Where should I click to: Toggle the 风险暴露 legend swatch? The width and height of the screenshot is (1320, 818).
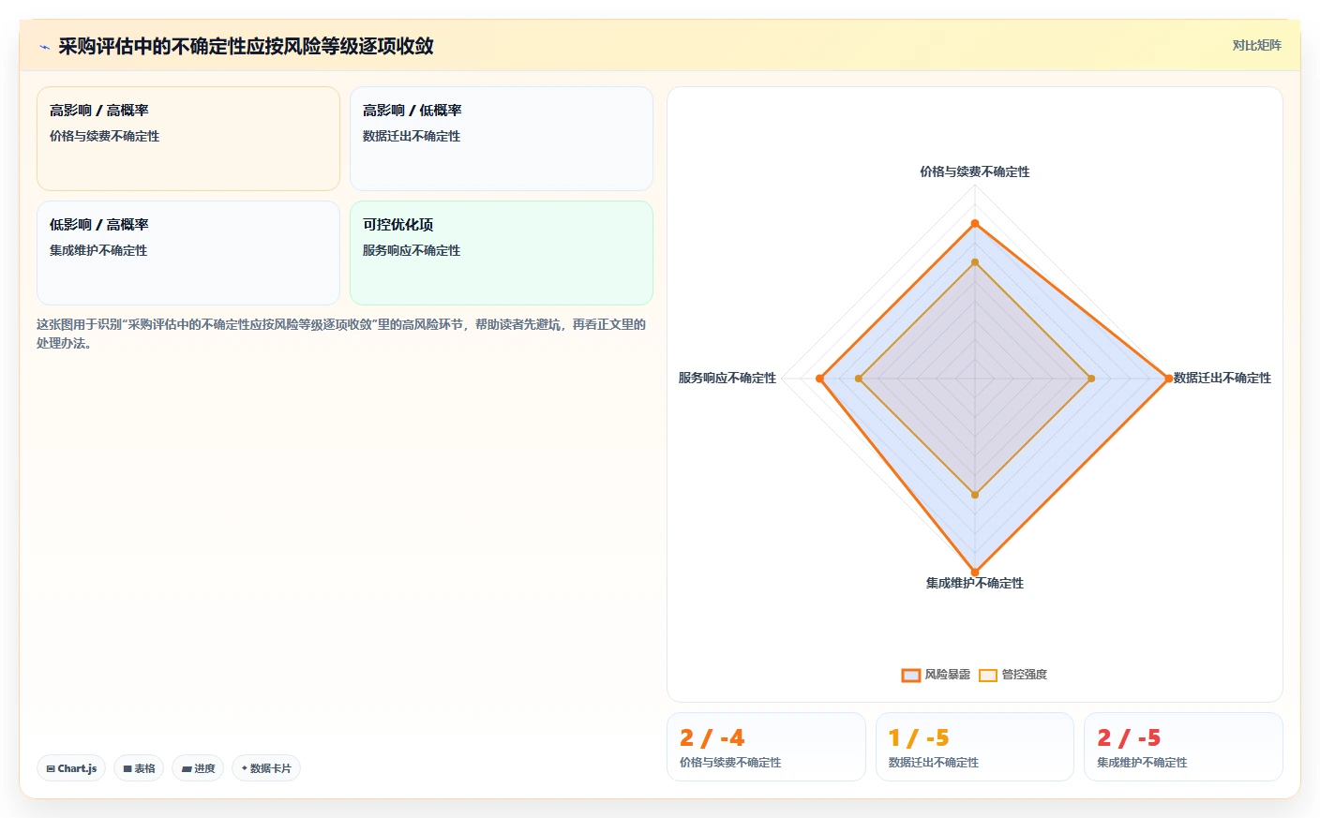pyautogui.click(x=910, y=675)
